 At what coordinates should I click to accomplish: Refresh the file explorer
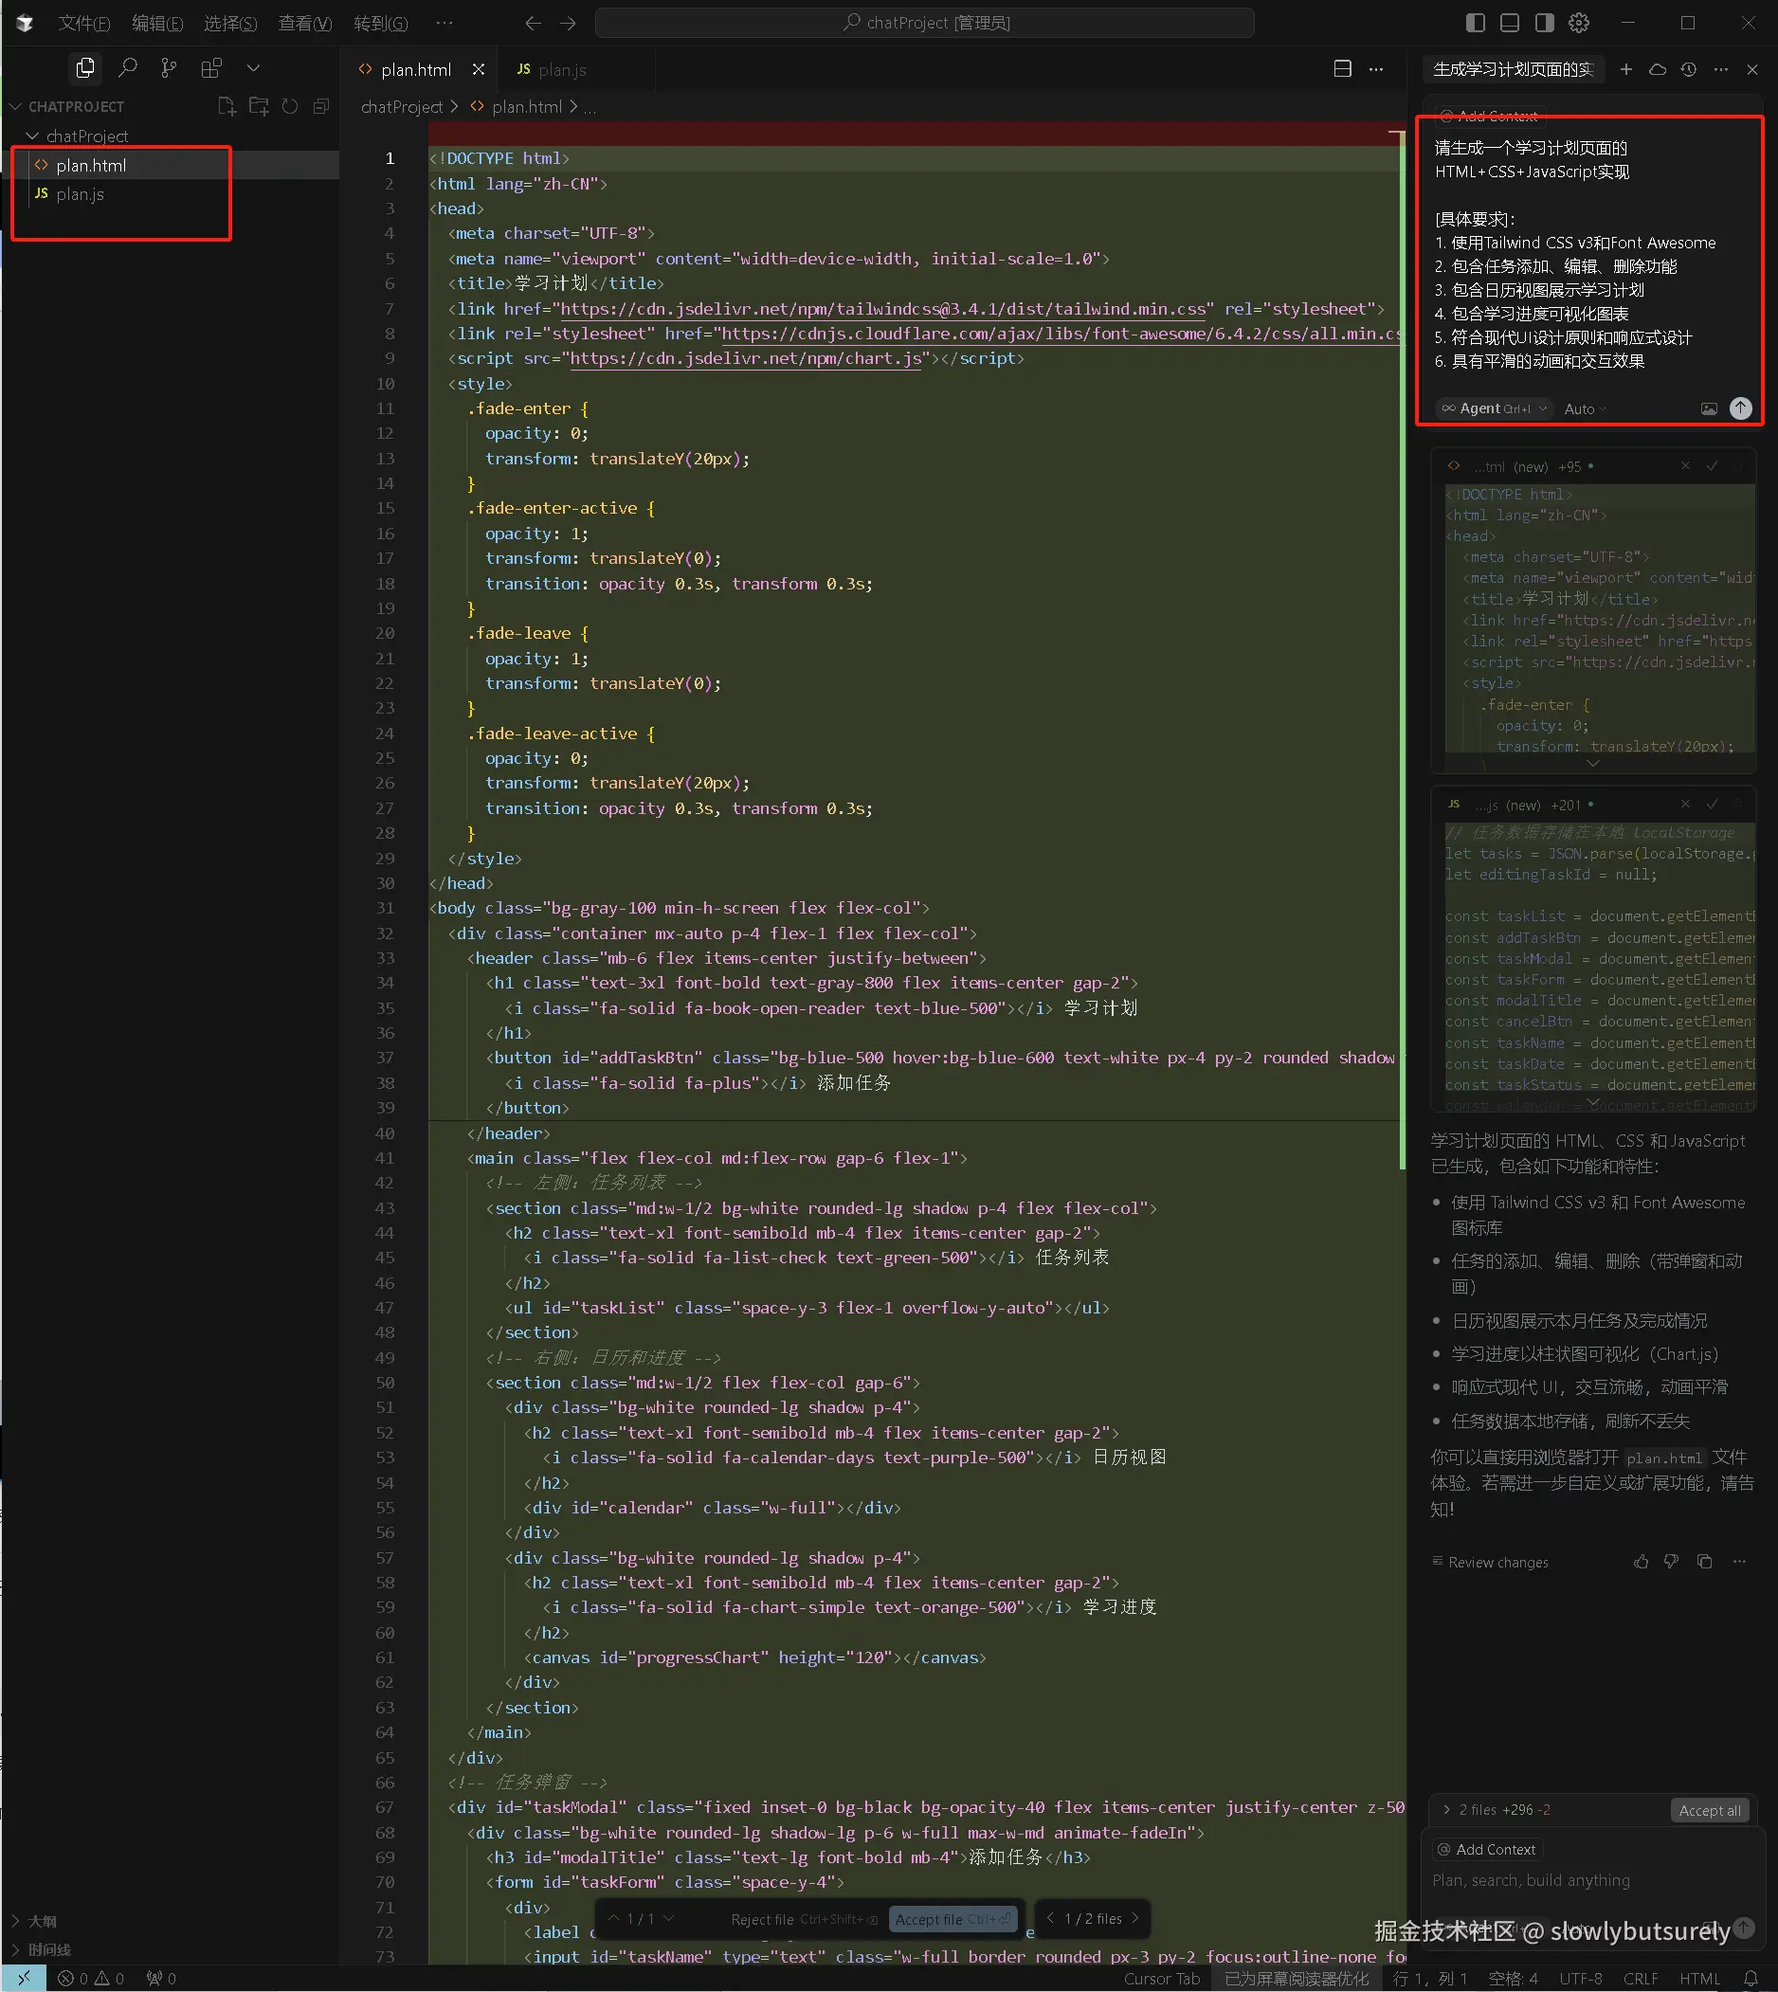(x=290, y=106)
